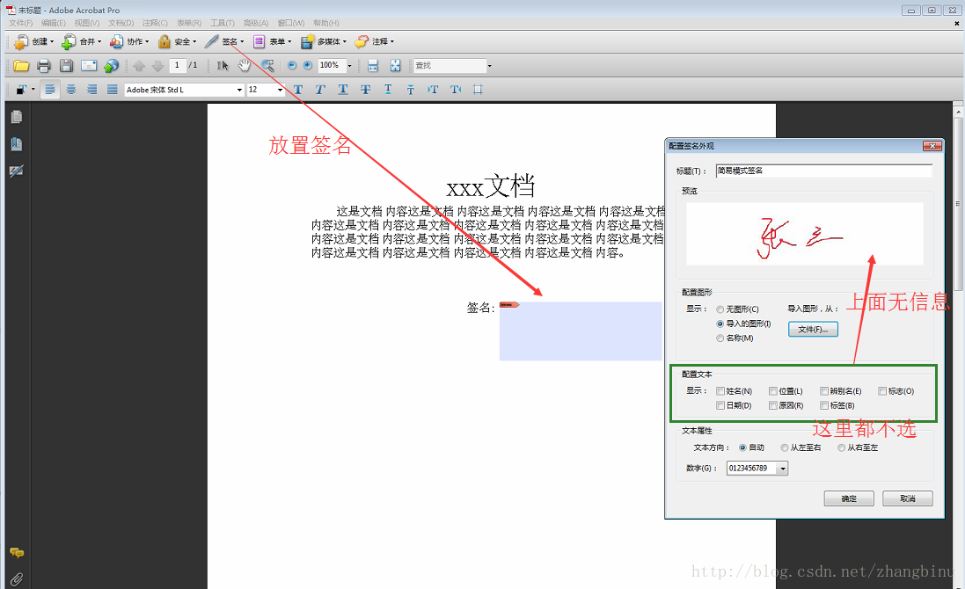Open the 100% zoom level dropdown
Screen dimensions: 965x589
tap(349, 65)
